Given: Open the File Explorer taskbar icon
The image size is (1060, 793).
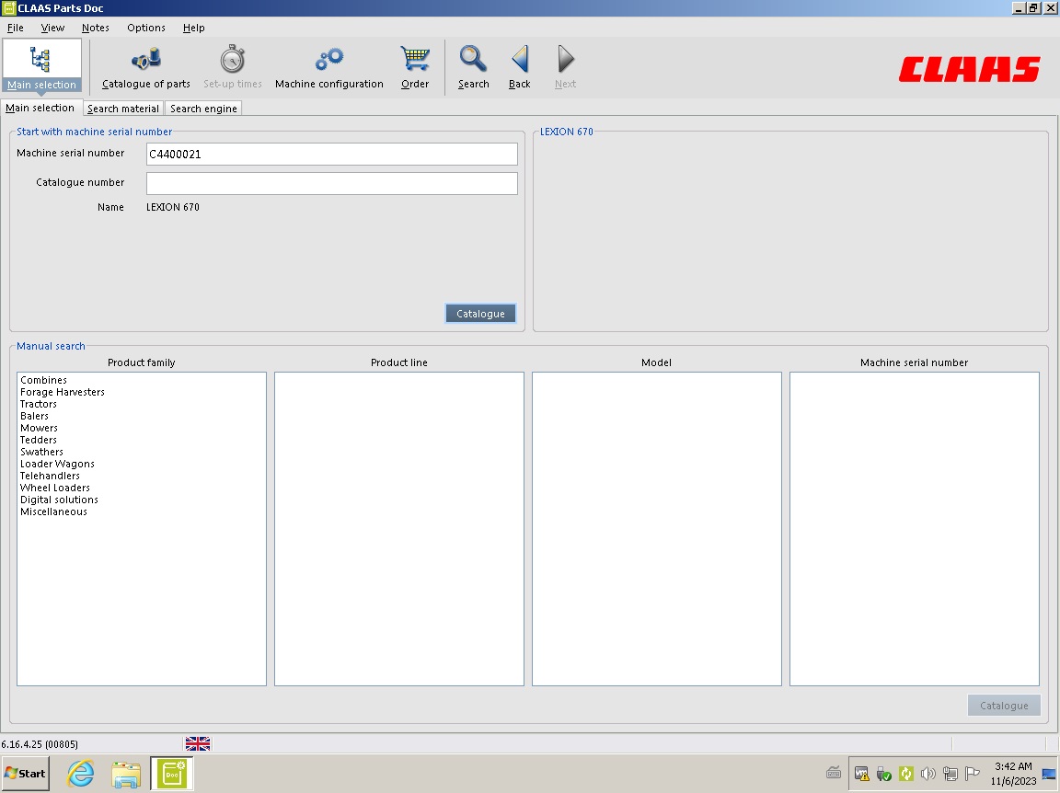Looking at the screenshot, I should [x=126, y=774].
